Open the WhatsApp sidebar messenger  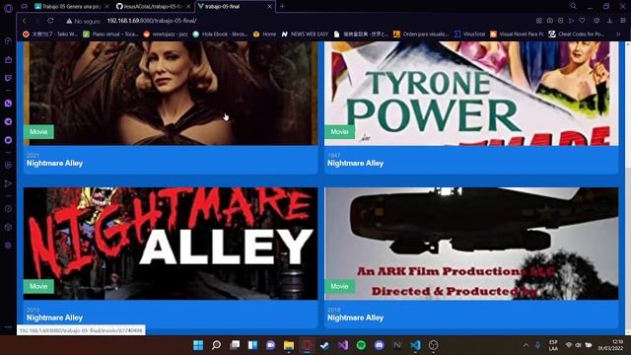pos(8,104)
